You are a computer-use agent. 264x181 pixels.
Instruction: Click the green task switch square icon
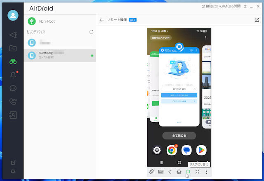click(x=188, y=172)
